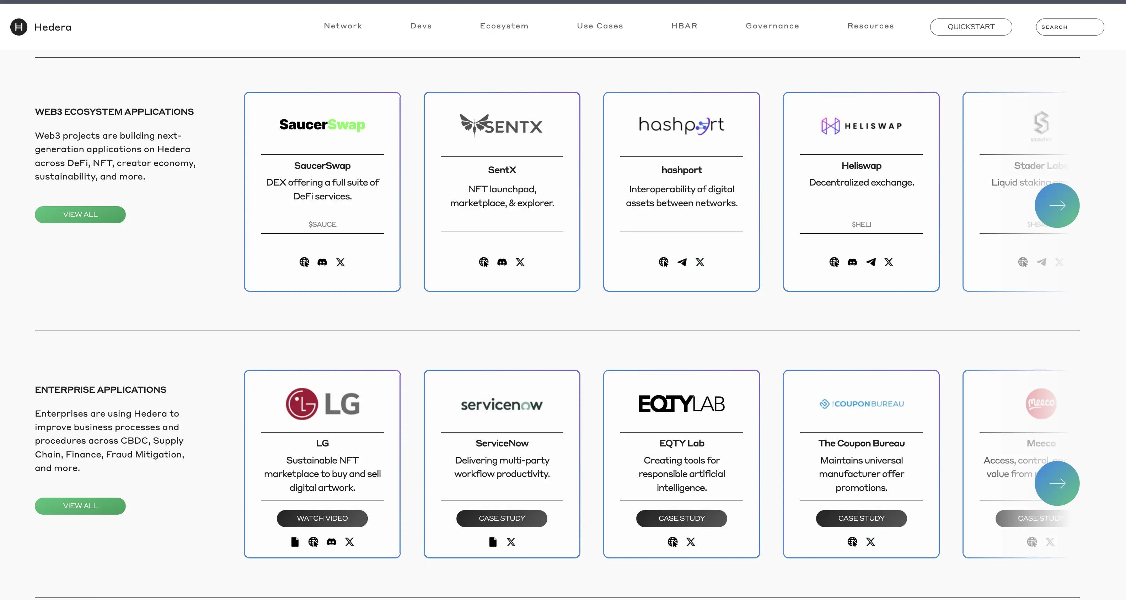The height and width of the screenshot is (600, 1126).
Task: Open LG X (Twitter) icon
Action: tap(350, 542)
